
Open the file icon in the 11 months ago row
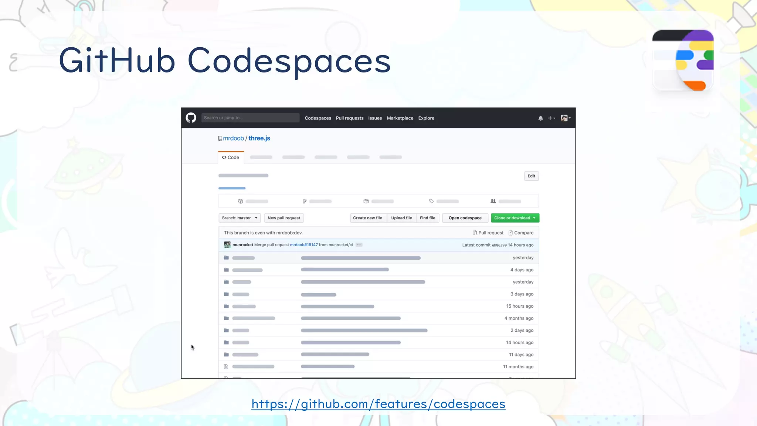[x=226, y=367]
